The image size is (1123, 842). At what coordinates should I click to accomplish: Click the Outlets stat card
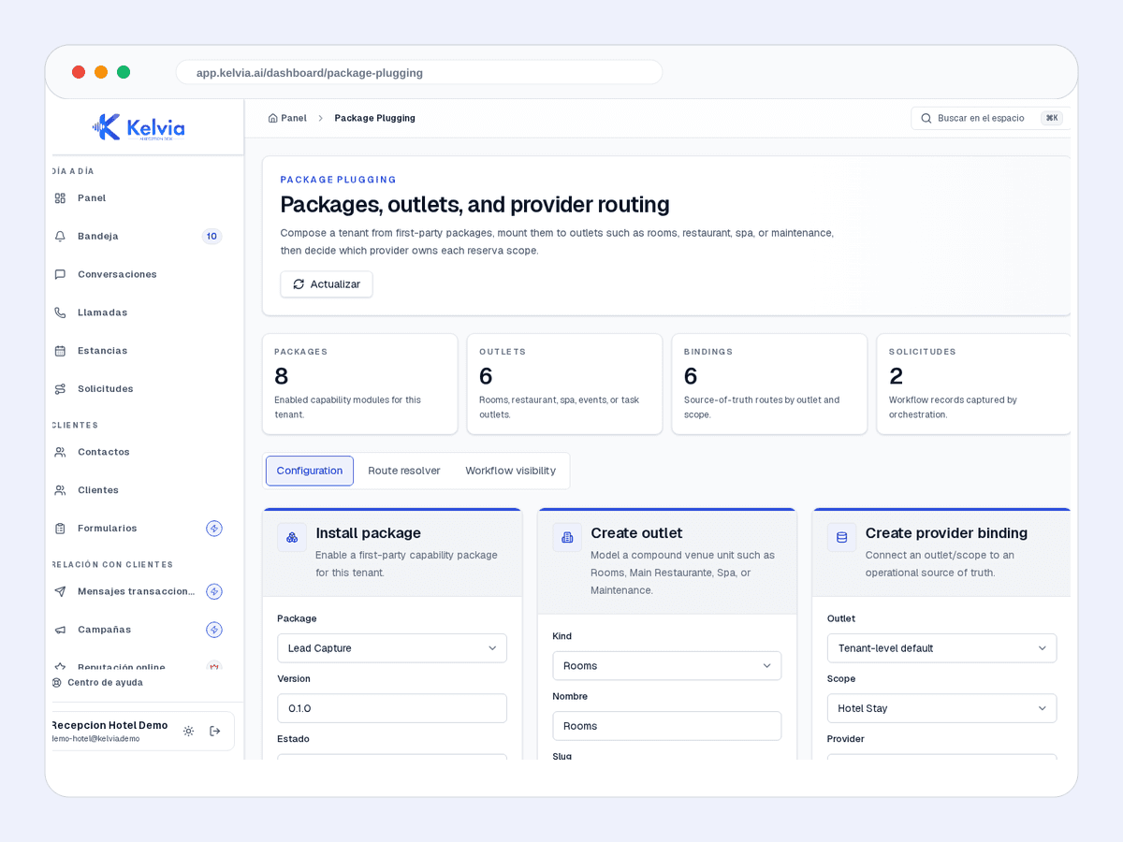tap(564, 385)
